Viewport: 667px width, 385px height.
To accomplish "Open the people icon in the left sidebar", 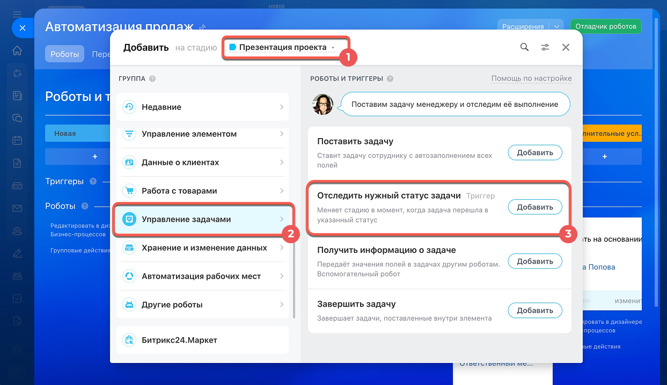I will [17, 231].
